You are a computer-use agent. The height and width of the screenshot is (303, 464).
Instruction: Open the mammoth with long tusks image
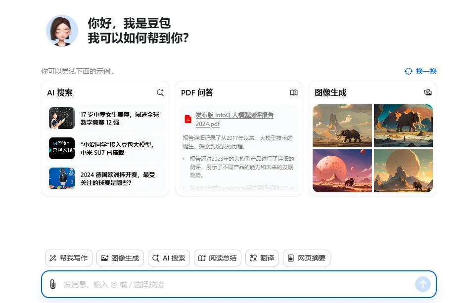[x=403, y=126]
